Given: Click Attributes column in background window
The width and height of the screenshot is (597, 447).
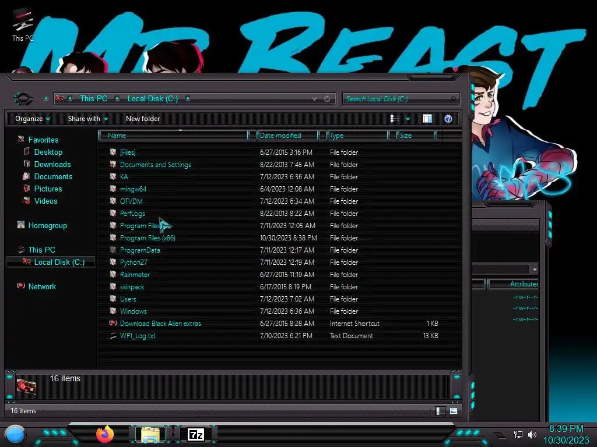Looking at the screenshot, I should click(514, 284).
